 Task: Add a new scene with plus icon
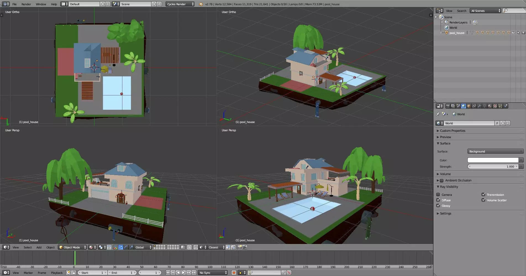point(154,4)
